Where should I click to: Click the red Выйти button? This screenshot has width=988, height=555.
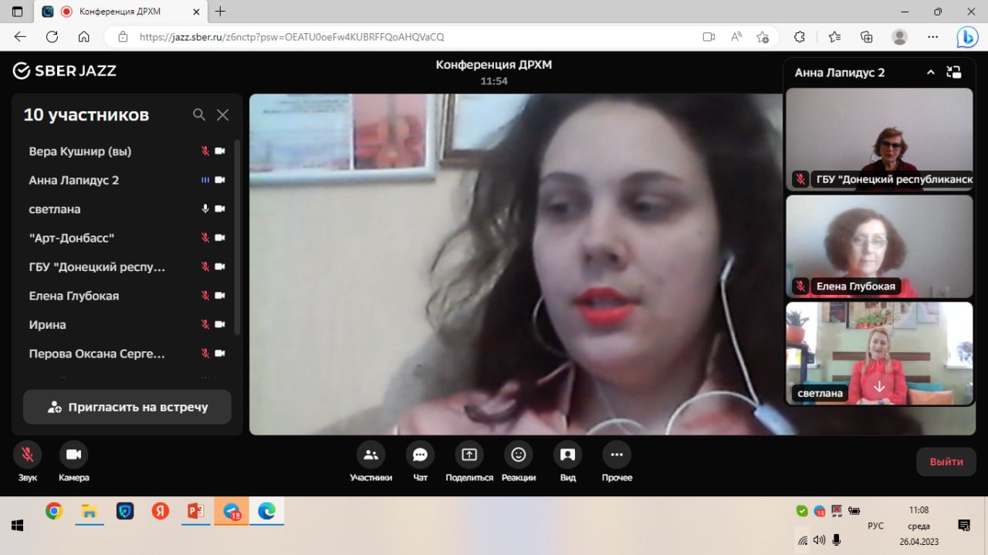click(946, 462)
